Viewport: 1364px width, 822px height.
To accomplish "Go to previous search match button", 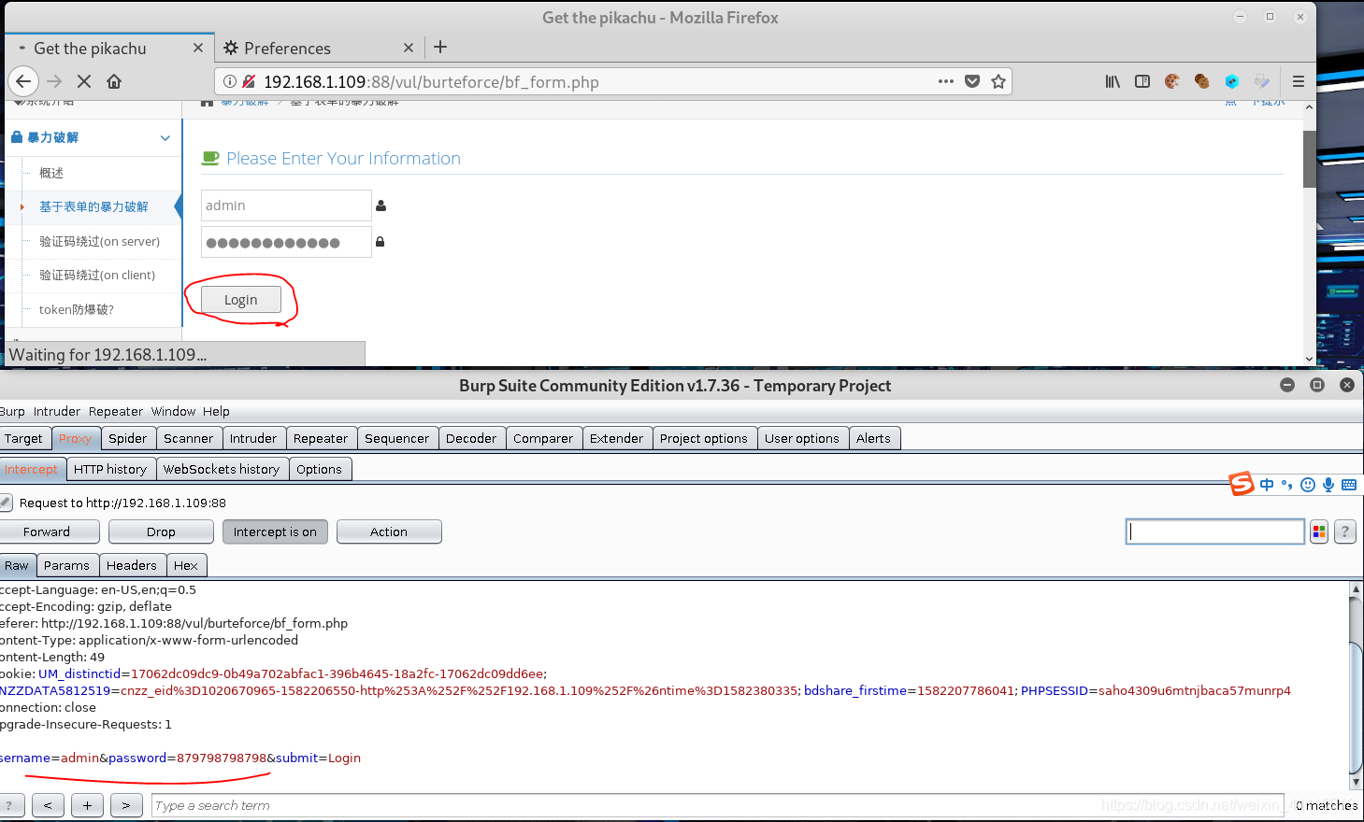I will 48,805.
